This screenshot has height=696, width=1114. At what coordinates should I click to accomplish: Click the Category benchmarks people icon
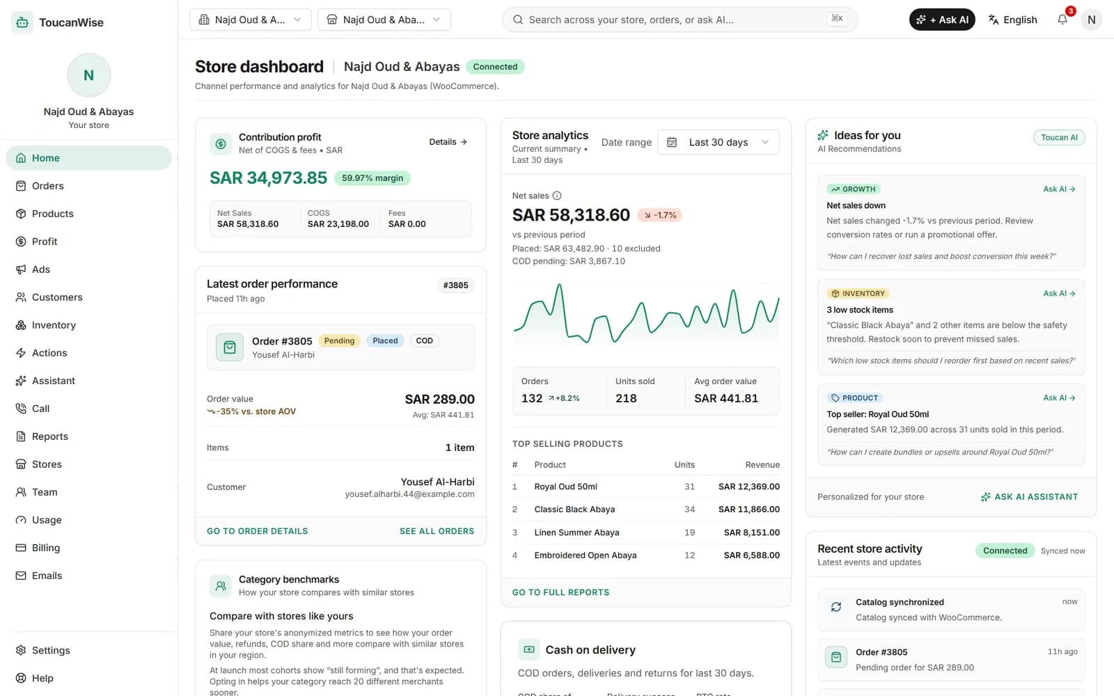click(221, 586)
